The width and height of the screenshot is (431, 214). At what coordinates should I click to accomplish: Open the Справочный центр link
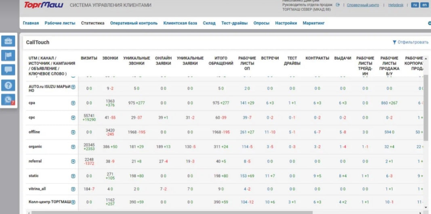363,5
